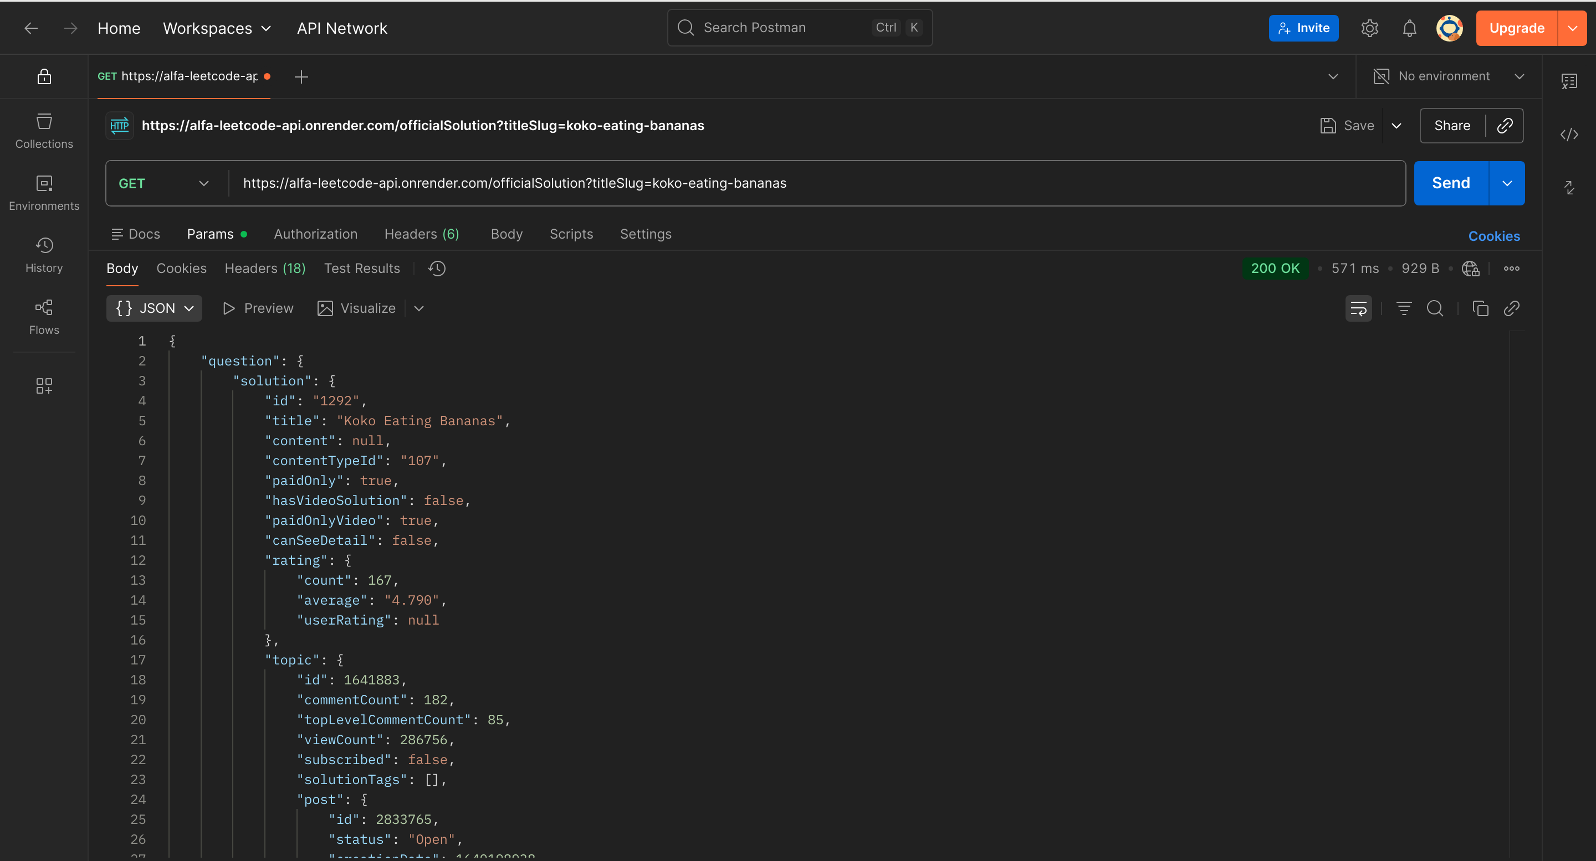Open the Flows sidebar icon
The width and height of the screenshot is (1596, 861).
pyautogui.click(x=44, y=317)
